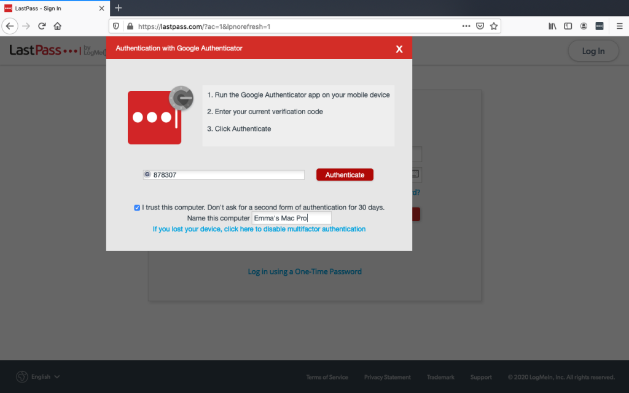Screen dimensions: 629x393
Task: Open the page actions three-dot menu
Action: (x=466, y=26)
